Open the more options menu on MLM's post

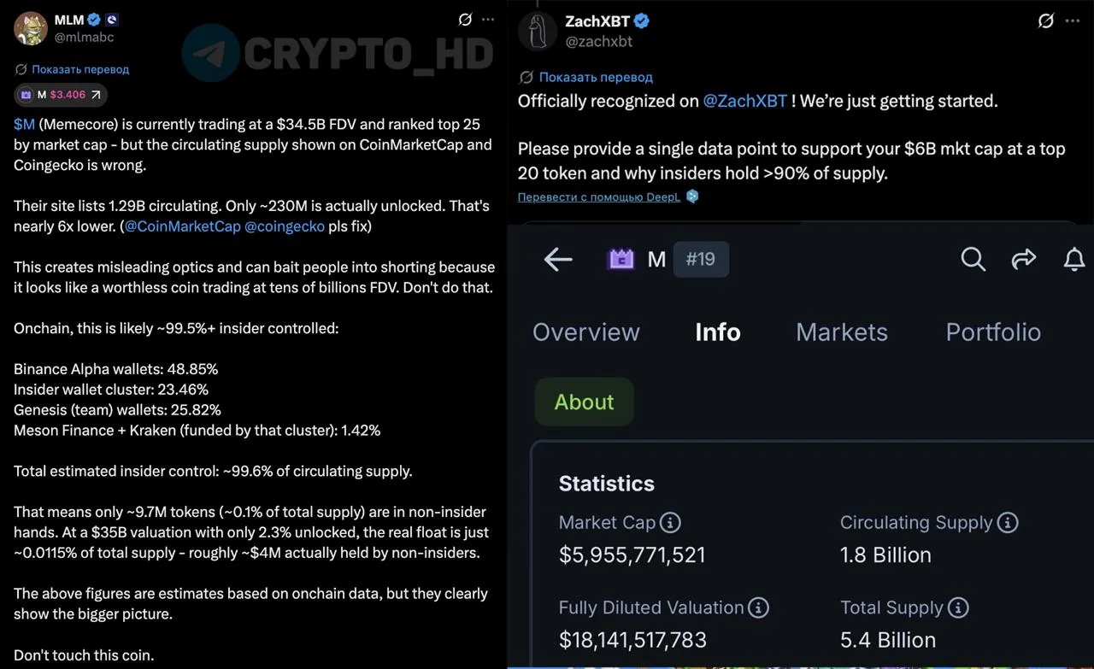488,20
